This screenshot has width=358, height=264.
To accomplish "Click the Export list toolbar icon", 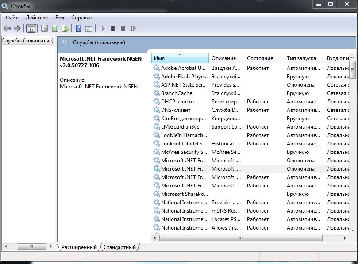I will tap(65, 28).
